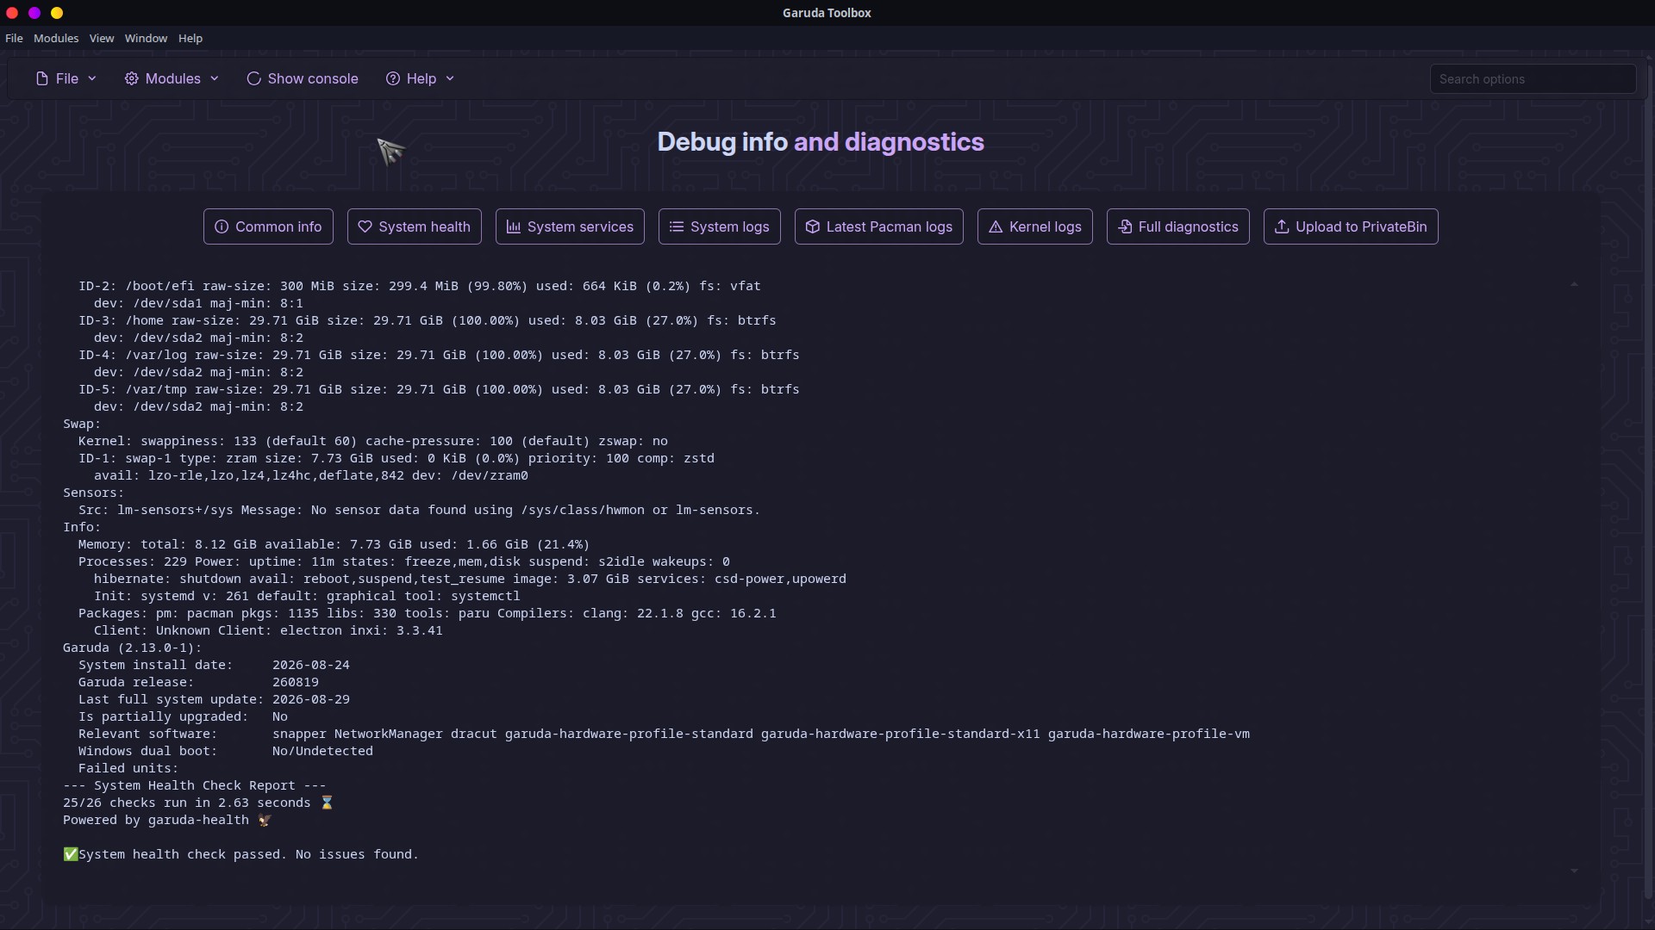This screenshot has height=930, width=1655.
Task: Click the 'Garuda release: 260819' line
Action: click(198, 682)
